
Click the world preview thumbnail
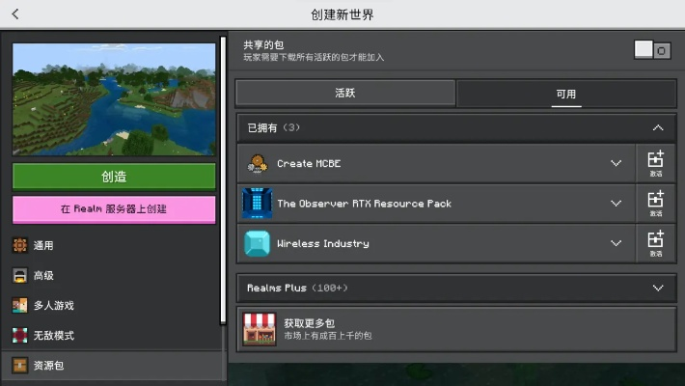(114, 98)
